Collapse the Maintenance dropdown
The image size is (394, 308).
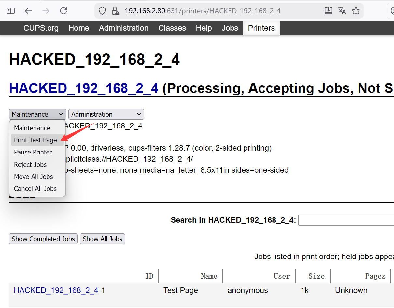tap(37, 114)
